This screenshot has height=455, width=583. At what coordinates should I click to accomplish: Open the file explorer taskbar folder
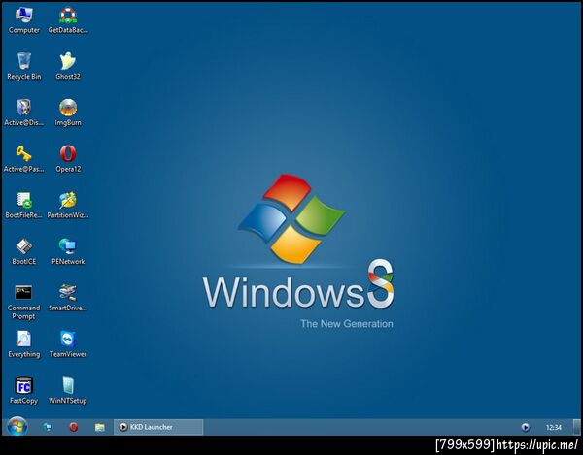[x=100, y=427]
